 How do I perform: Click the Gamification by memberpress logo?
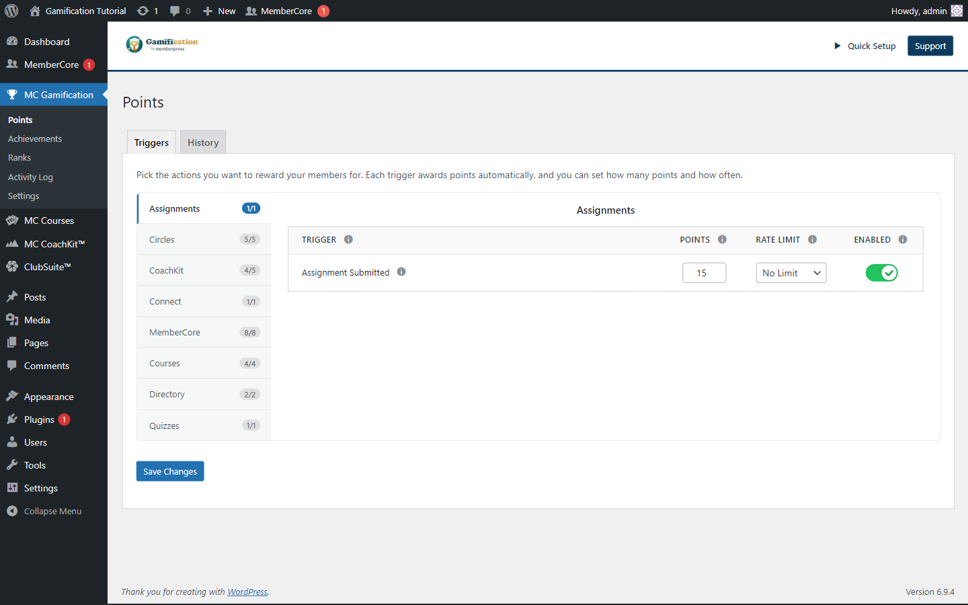pyautogui.click(x=162, y=44)
